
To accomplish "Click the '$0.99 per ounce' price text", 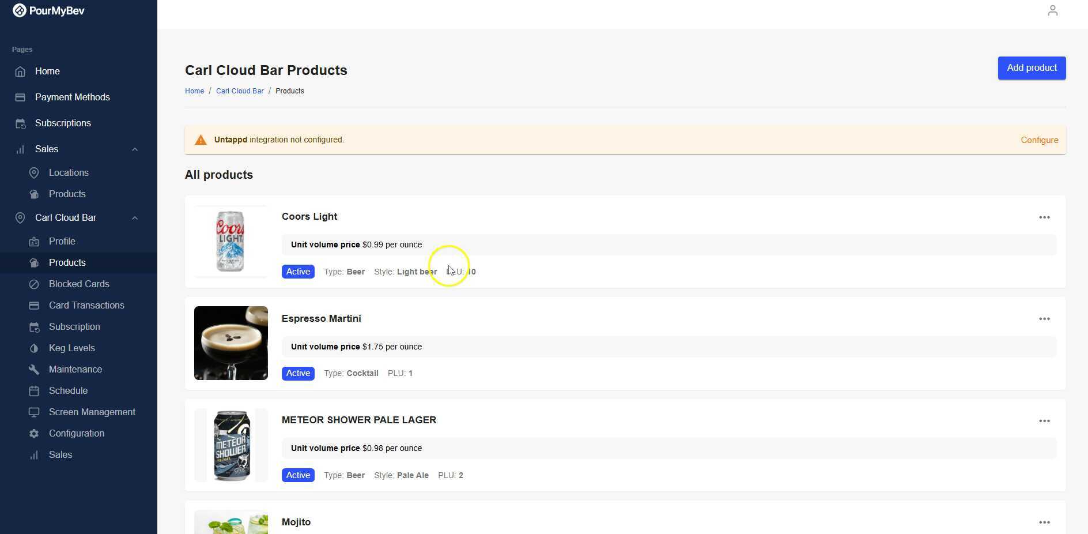I will click(x=392, y=245).
